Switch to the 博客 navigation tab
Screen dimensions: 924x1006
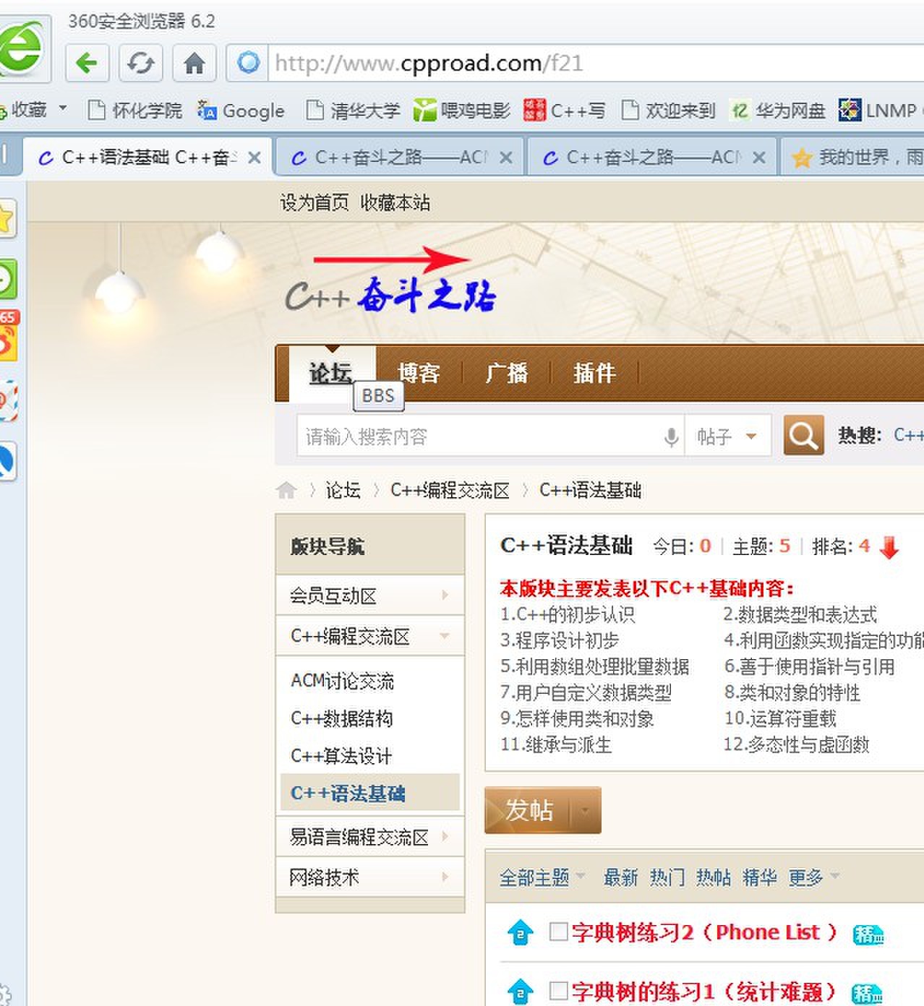419,373
